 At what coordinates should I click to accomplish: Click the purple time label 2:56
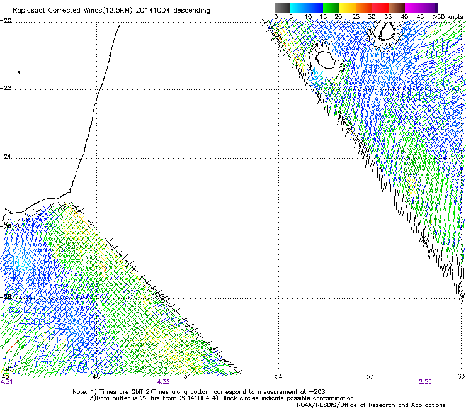425,382
